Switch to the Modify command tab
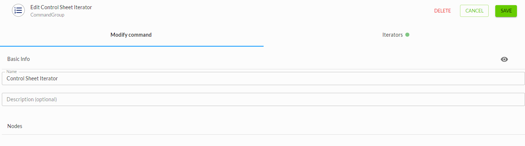 (131, 35)
